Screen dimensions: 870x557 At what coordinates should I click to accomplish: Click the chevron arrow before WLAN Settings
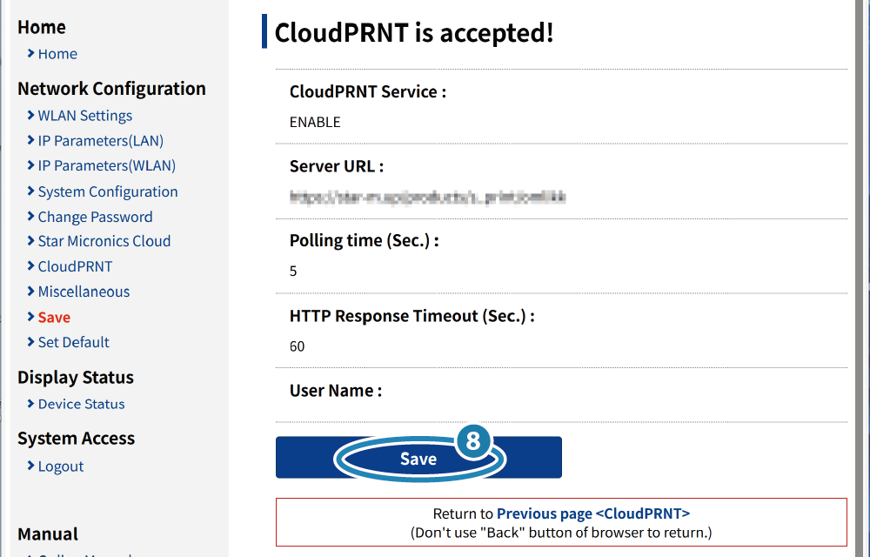(x=31, y=115)
